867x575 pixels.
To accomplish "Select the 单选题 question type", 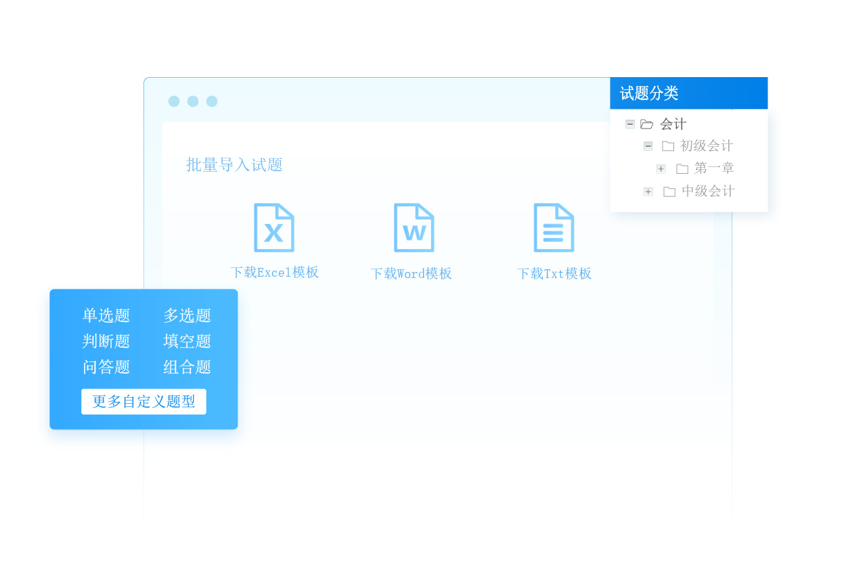I will tap(106, 315).
